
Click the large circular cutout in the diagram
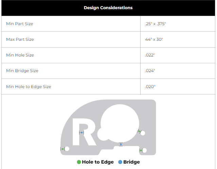(121, 122)
